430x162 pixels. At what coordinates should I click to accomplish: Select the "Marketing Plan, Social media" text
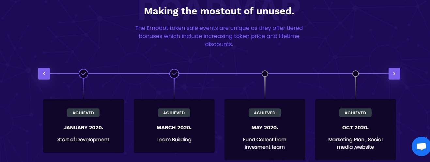[355, 143]
